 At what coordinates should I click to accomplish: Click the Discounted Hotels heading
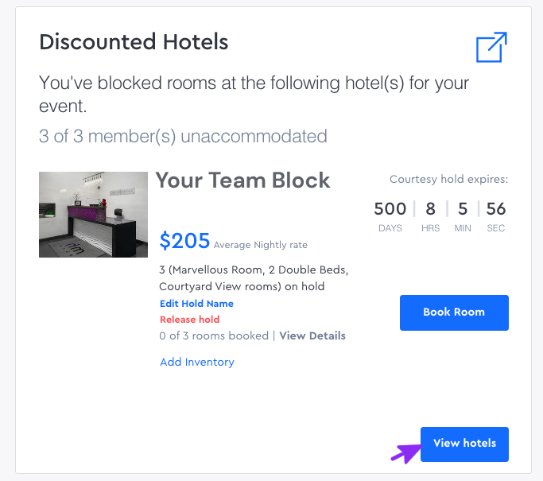(134, 42)
